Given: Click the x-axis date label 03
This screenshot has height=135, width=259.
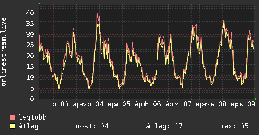Looking at the screenshot, I should (64, 104).
